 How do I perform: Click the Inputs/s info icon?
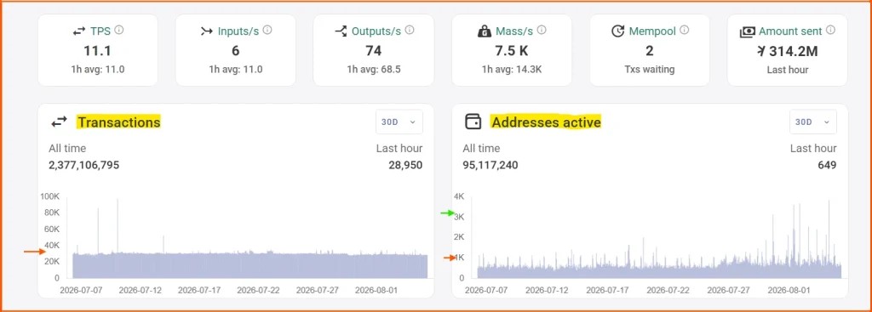click(267, 30)
